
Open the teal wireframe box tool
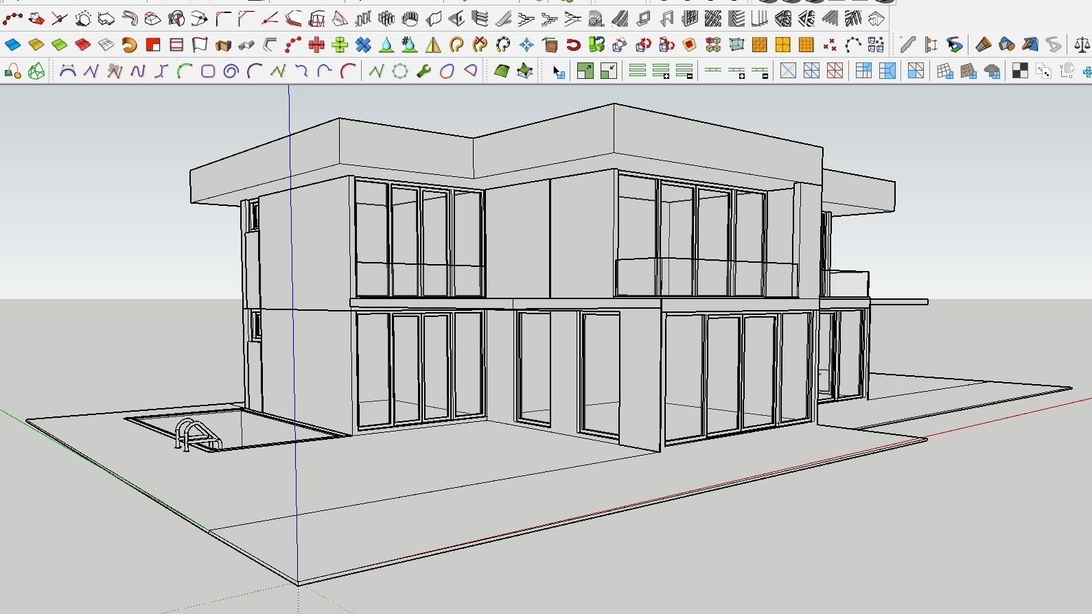(x=736, y=45)
